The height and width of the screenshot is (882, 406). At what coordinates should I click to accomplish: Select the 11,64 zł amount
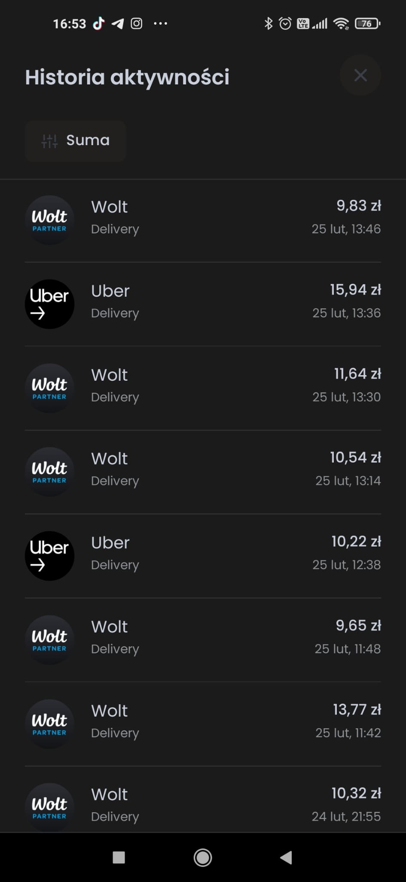357,374
